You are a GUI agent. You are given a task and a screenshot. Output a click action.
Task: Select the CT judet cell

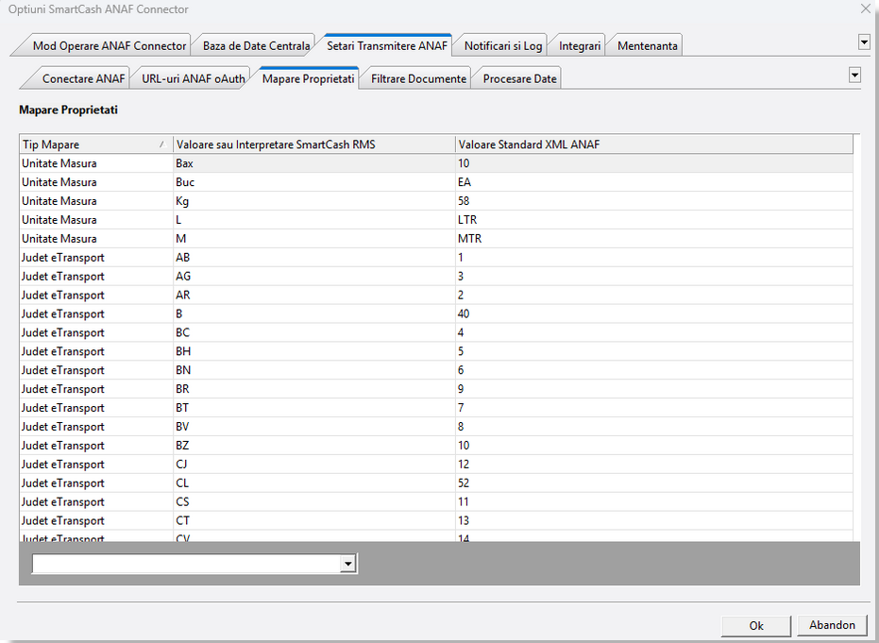coord(313,521)
